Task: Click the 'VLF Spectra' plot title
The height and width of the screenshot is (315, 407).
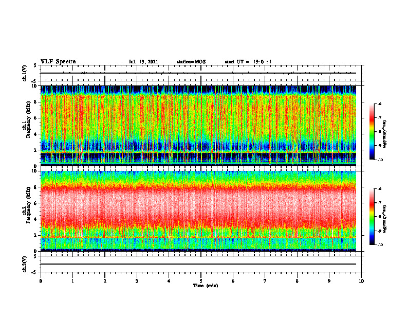Action: pyautogui.click(x=58, y=62)
